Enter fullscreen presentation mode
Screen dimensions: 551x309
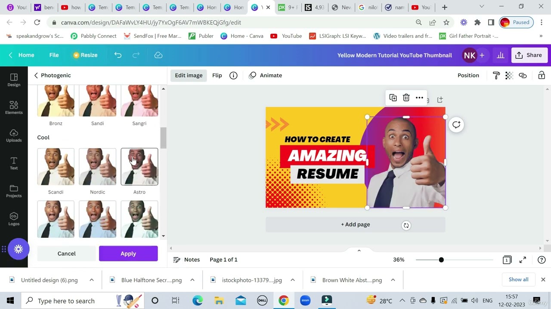click(523, 260)
